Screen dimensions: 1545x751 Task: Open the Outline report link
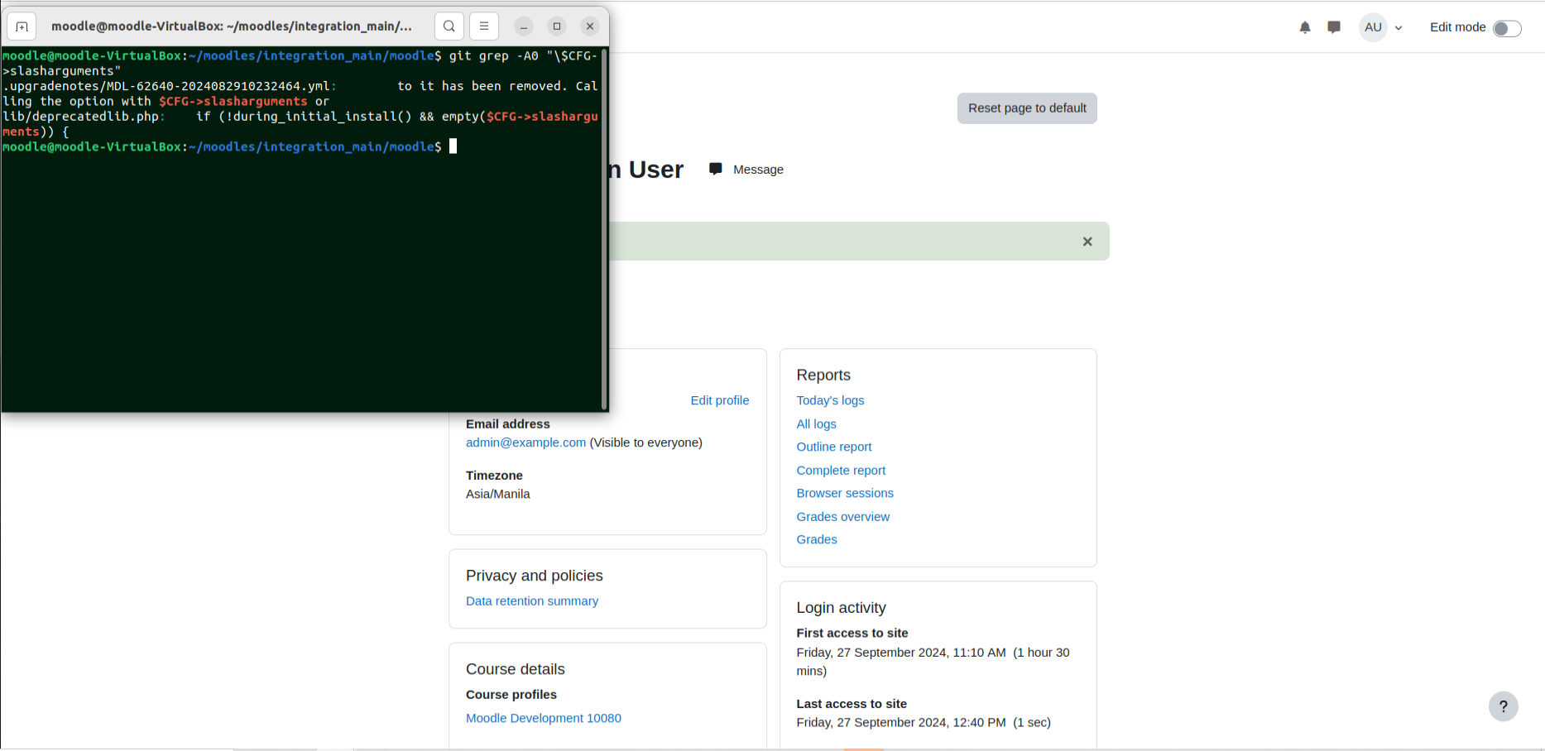(834, 447)
